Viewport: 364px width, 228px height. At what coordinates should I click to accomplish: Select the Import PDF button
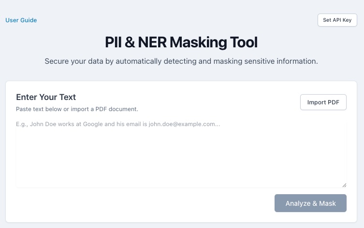pyautogui.click(x=323, y=102)
